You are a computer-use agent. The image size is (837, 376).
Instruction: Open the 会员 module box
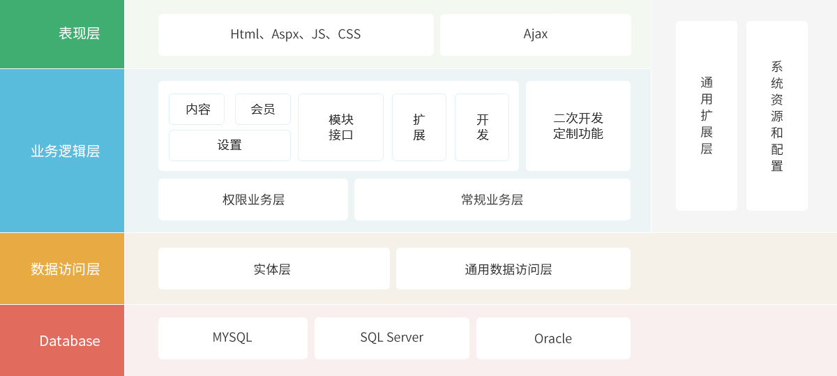click(262, 110)
